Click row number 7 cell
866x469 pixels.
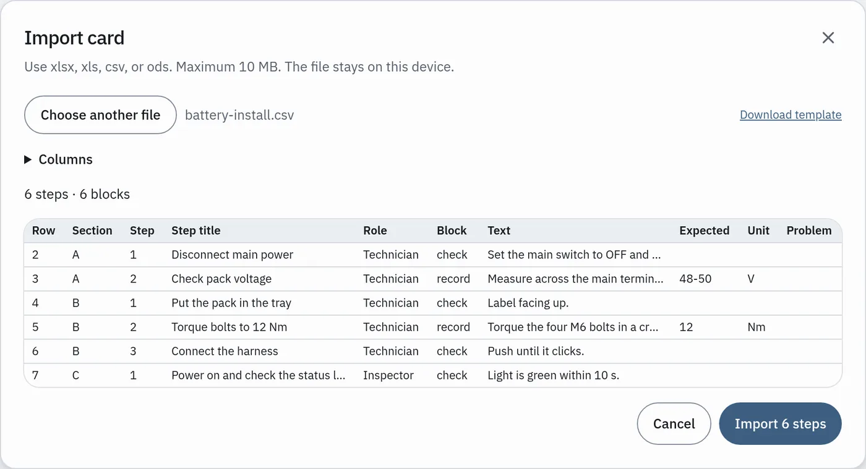pyautogui.click(x=35, y=375)
